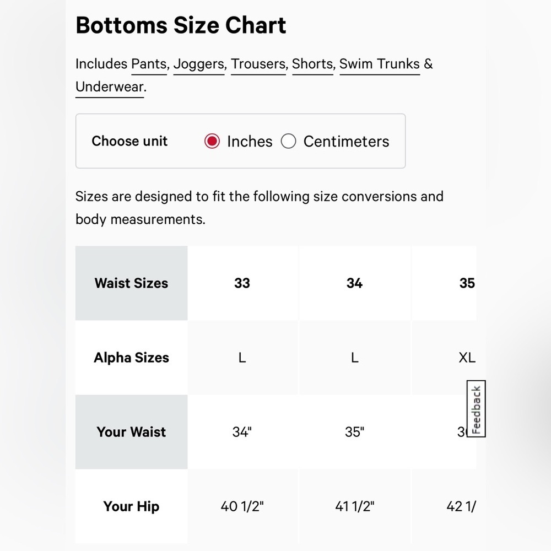551x551 pixels.
Task: Click the Centimeters label text
Action: pyautogui.click(x=347, y=142)
